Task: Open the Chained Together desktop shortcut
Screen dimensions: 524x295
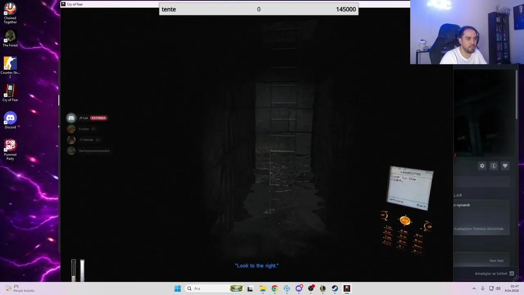Action: 10,13
